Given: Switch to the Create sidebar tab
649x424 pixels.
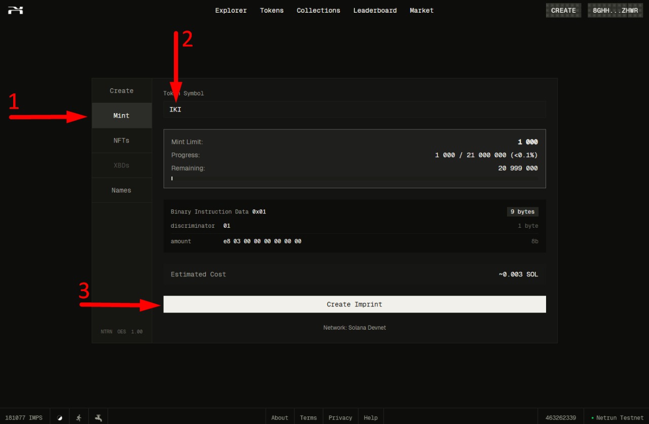Looking at the screenshot, I should [122, 91].
